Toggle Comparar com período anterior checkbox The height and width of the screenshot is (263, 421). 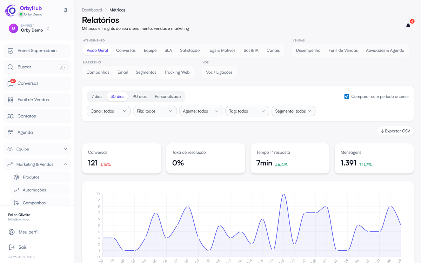point(347,96)
